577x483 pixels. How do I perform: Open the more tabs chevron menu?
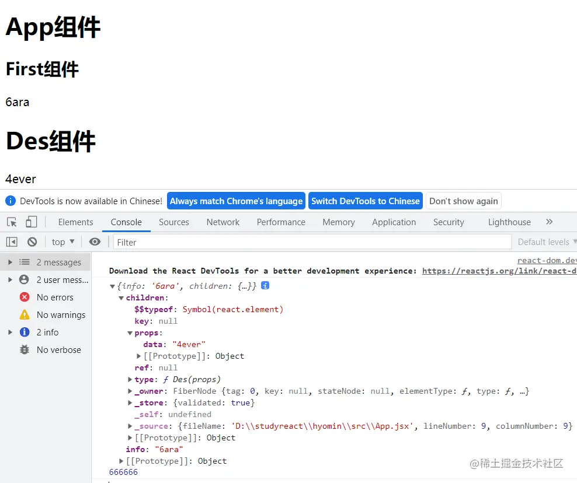[x=550, y=222]
